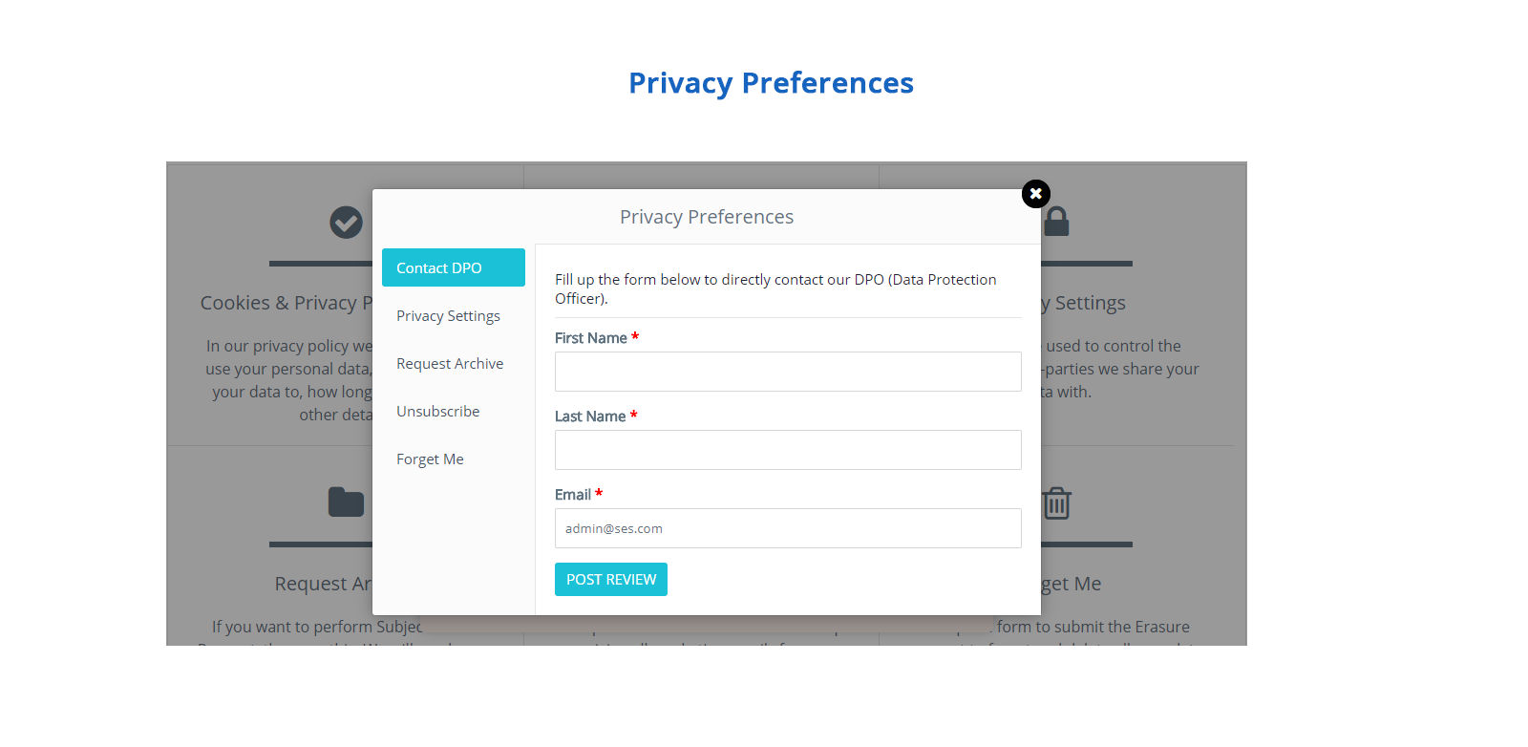Click into the Last Name text box
Screen dimensions: 1528x747
click(788, 450)
